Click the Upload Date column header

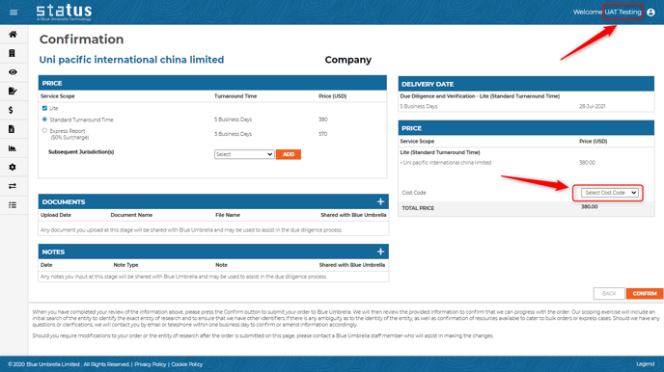click(x=56, y=215)
